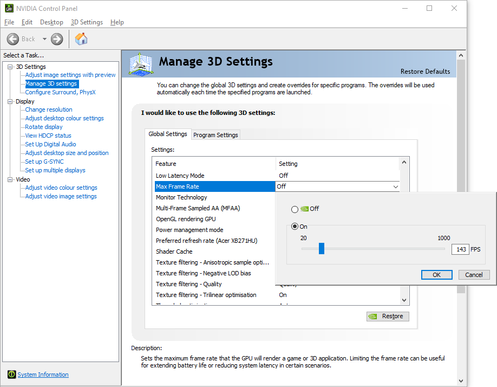Click settings list scroll down arrow
The height and width of the screenshot is (387, 497).
point(404,300)
